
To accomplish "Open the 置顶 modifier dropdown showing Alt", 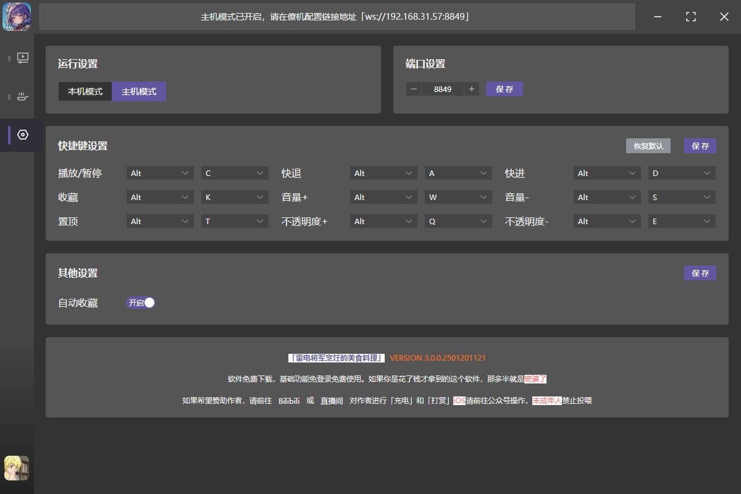I will pyautogui.click(x=160, y=221).
